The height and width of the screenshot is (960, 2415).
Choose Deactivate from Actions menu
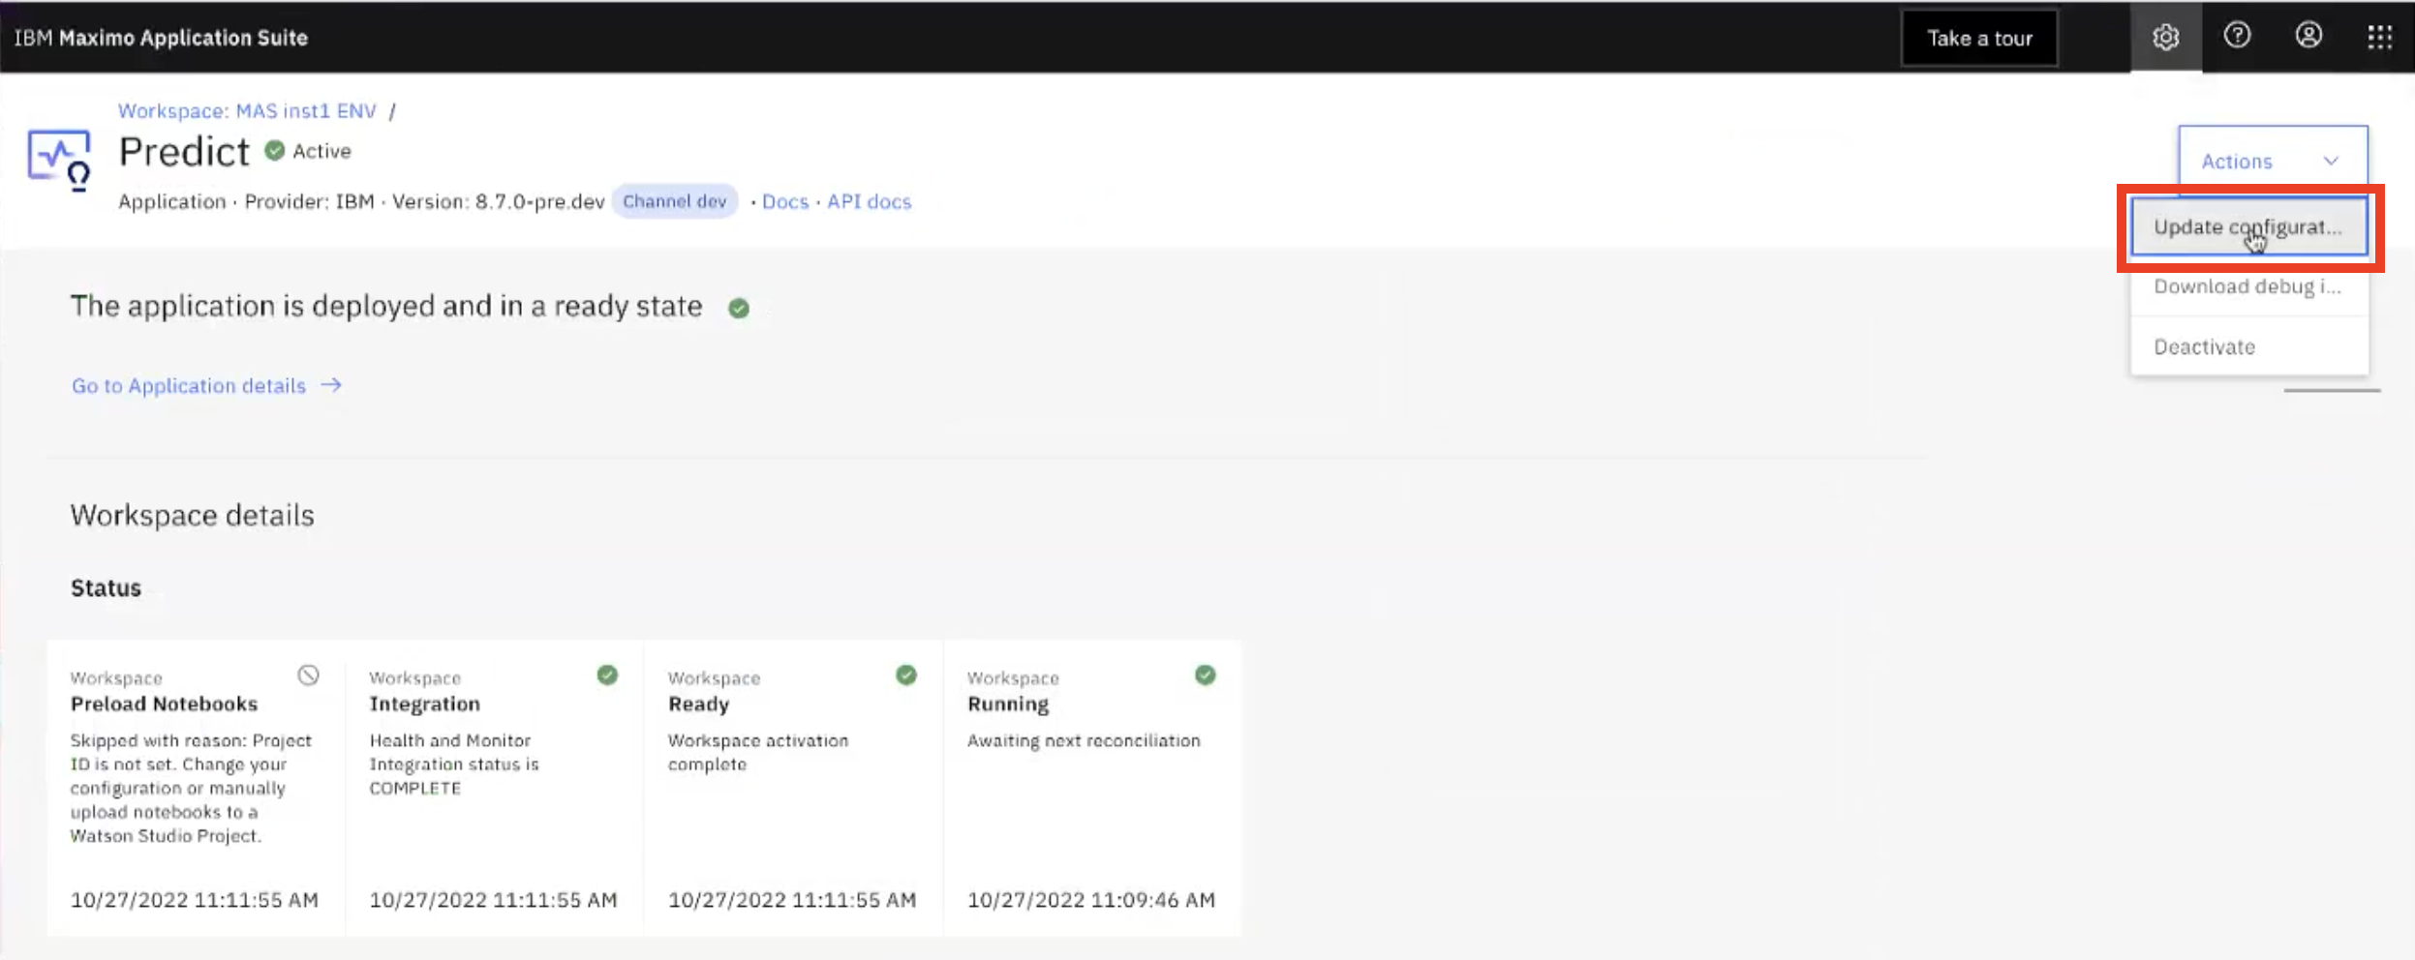point(2248,346)
